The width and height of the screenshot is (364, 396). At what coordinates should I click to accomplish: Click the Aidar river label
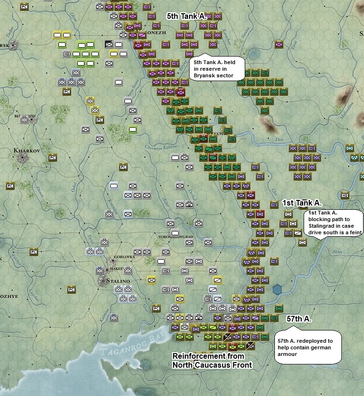[x=165, y=203]
